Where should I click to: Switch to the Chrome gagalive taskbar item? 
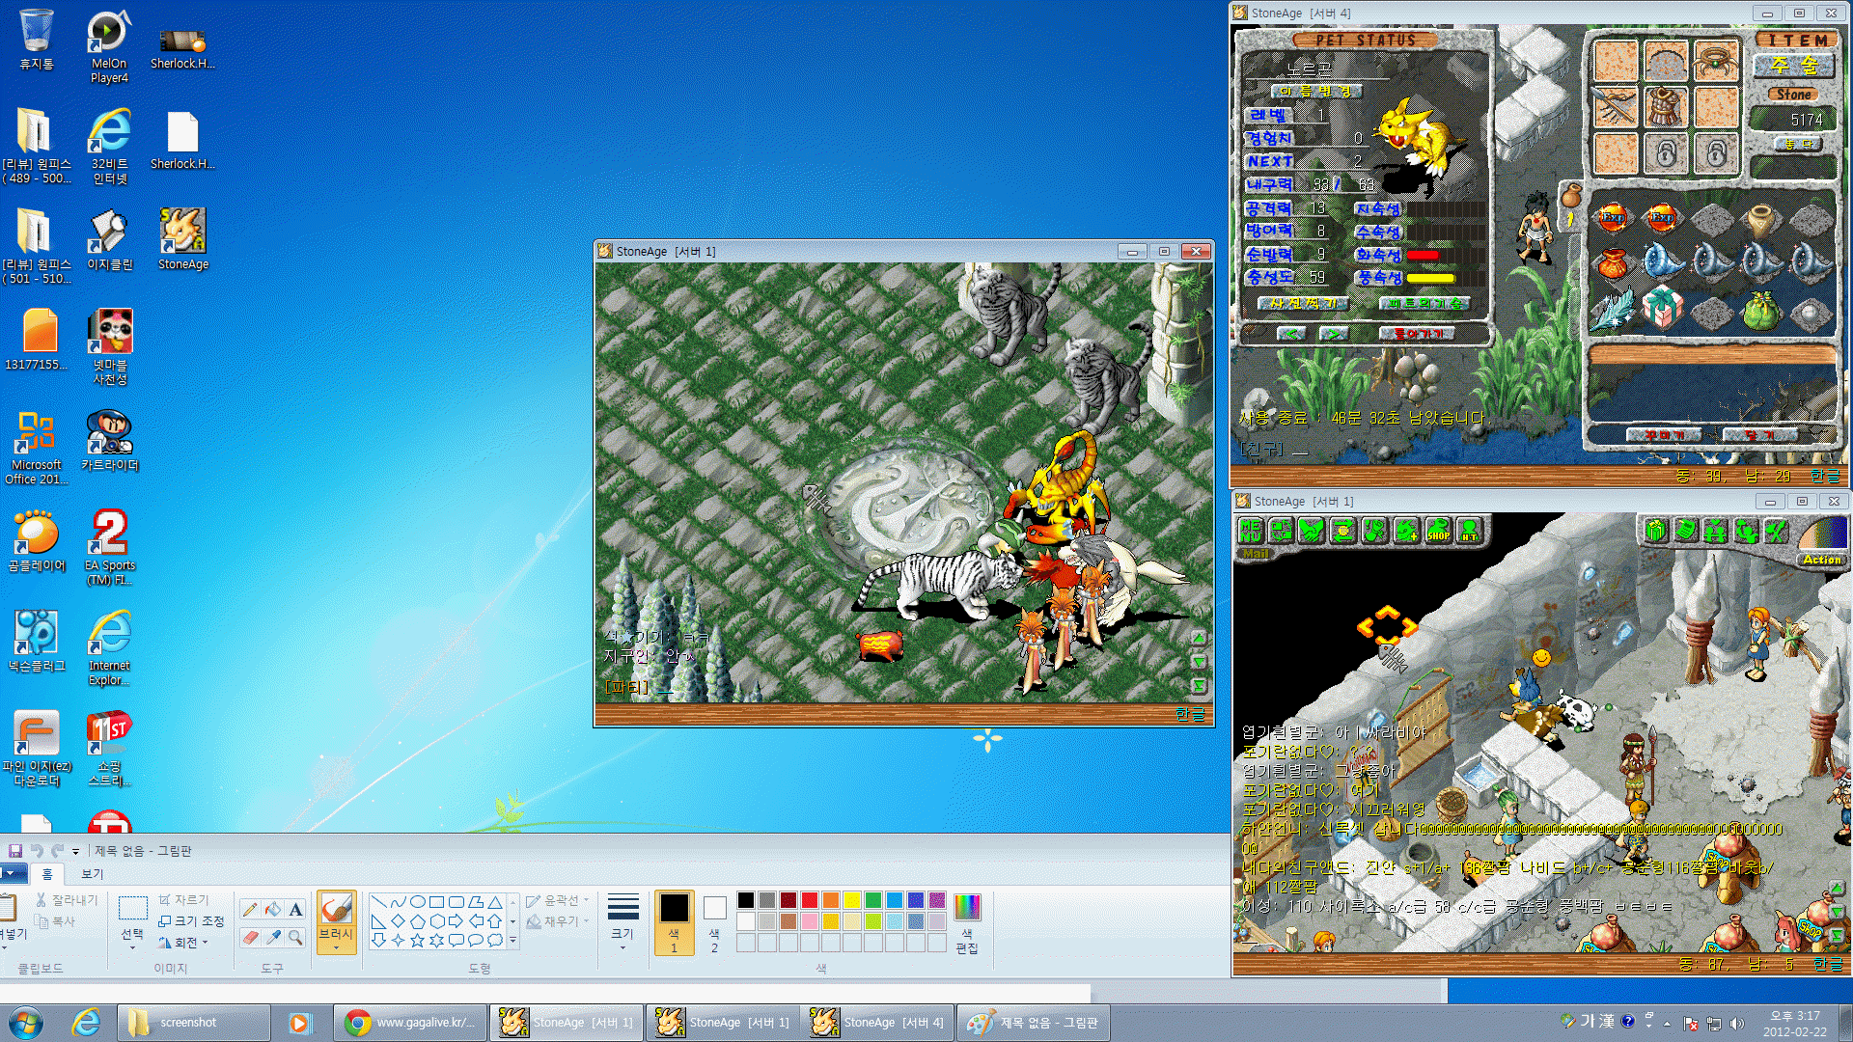point(409,1023)
